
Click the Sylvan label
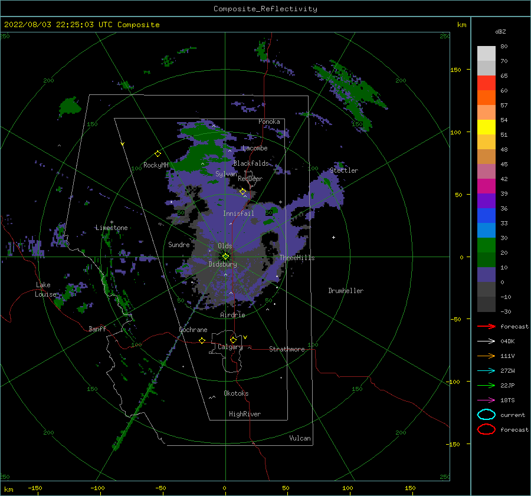[226, 174]
